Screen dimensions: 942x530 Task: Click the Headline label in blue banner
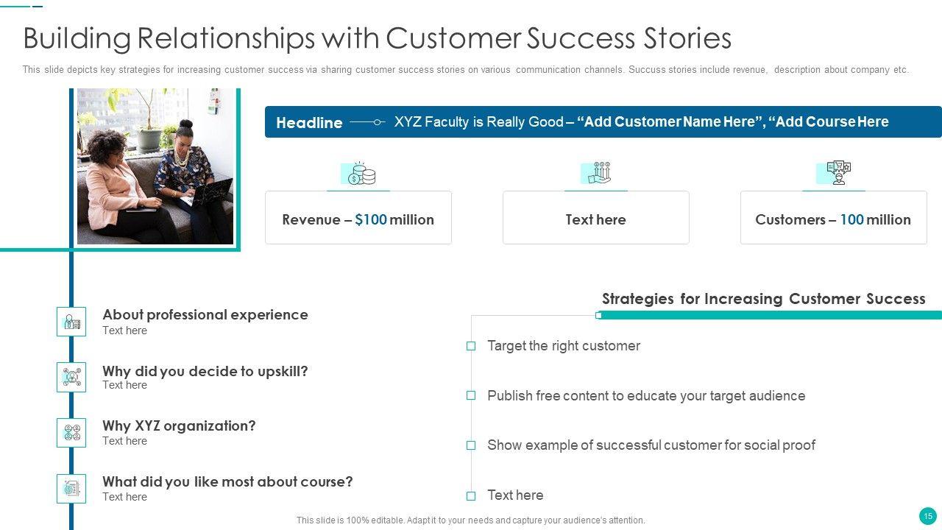point(309,123)
